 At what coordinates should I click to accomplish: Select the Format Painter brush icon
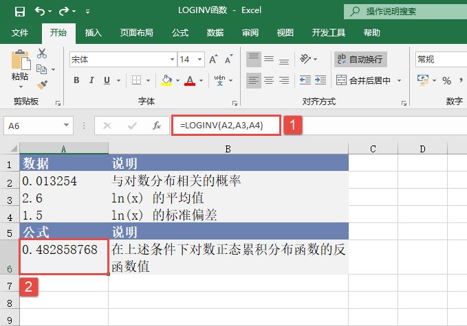tap(43, 84)
